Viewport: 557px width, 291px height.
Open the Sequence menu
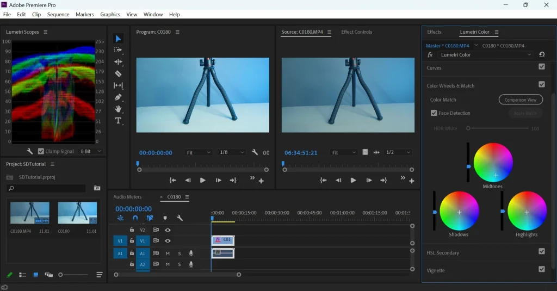[x=58, y=14]
